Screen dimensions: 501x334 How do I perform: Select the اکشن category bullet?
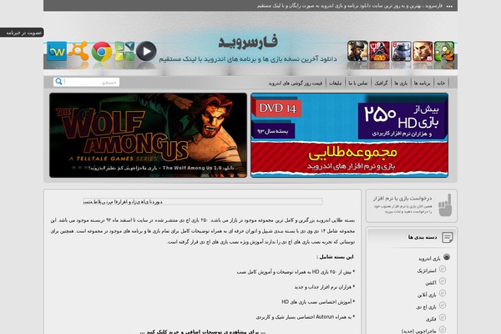click(443, 281)
